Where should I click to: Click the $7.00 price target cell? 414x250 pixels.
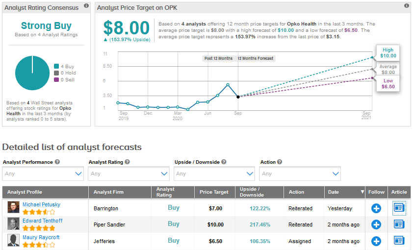click(215, 208)
